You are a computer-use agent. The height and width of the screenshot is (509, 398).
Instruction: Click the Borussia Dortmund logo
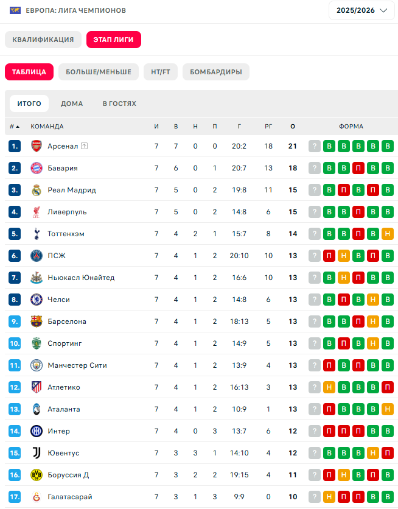[36, 475]
